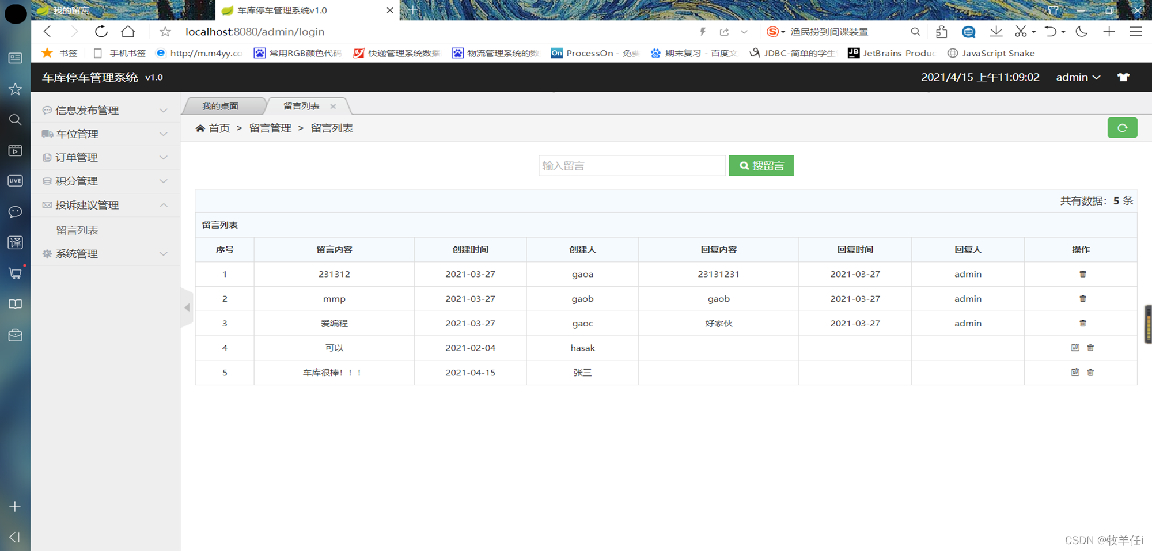
Task: Click the browser address bar URL
Action: click(x=255, y=32)
